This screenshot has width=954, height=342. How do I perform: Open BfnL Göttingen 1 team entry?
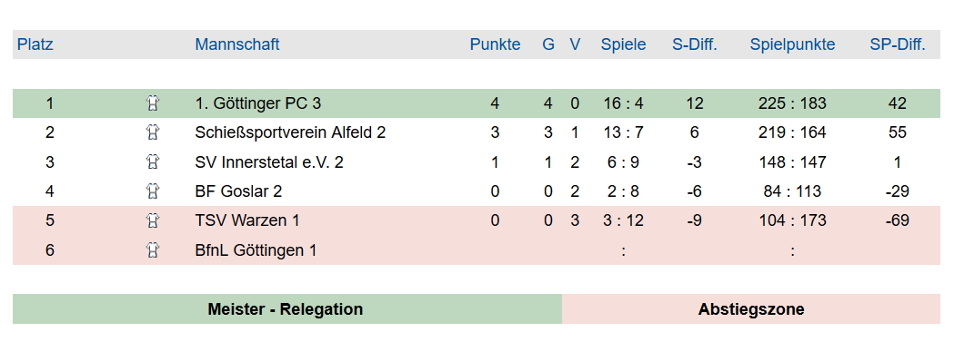tap(256, 249)
